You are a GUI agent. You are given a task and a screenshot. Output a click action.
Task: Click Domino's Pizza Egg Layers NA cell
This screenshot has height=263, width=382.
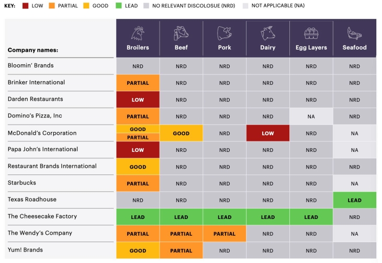(x=311, y=116)
